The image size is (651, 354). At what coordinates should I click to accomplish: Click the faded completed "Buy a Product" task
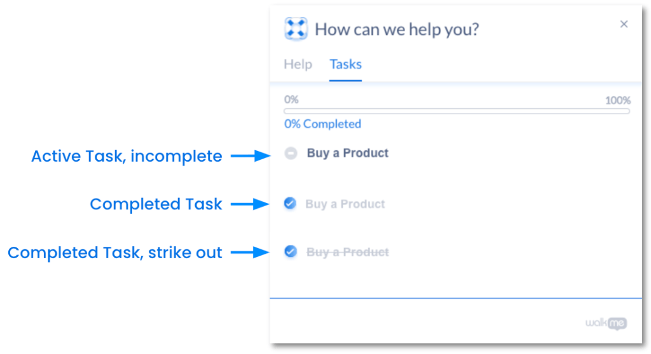(x=345, y=204)
